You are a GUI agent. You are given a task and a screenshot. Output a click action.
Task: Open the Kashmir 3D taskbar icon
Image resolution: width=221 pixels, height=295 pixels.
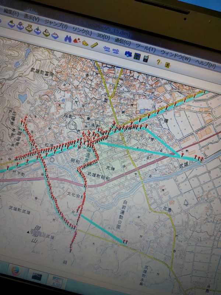pyautogui.click(x=57, y=281)
